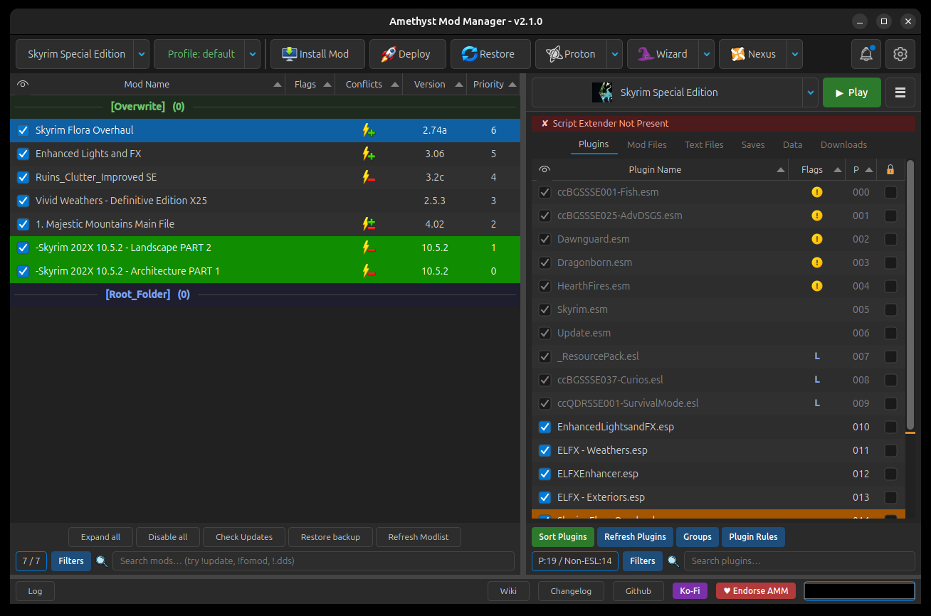Tick the lock checkbox for Skyrim.esm

[x=890, y=309]
